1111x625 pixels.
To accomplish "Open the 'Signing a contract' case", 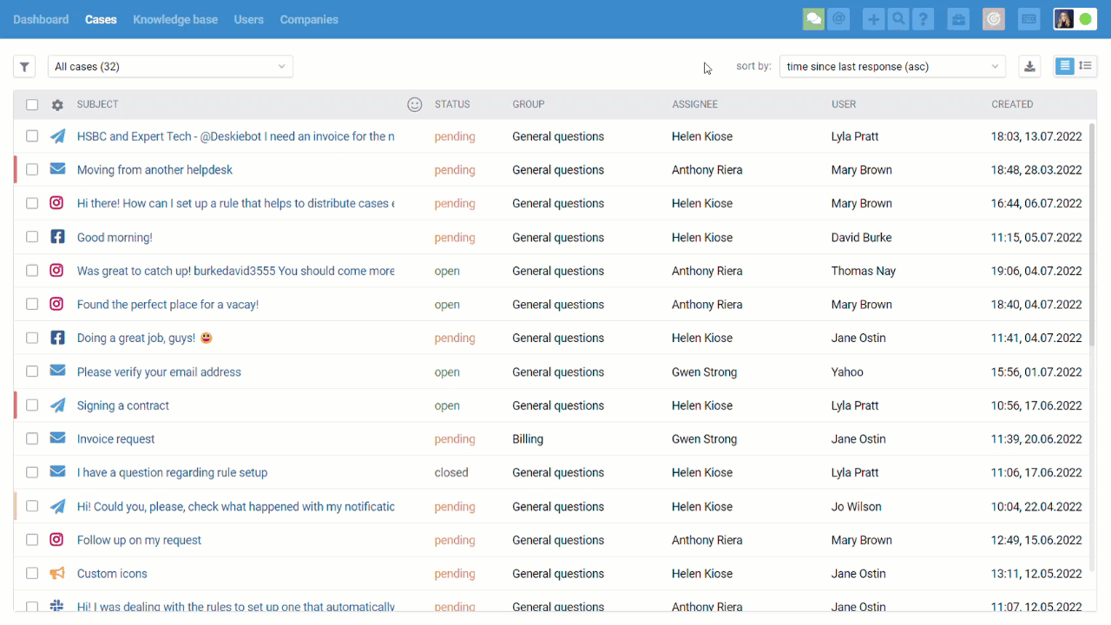I will pyautogui.click(x=123, y=405).
